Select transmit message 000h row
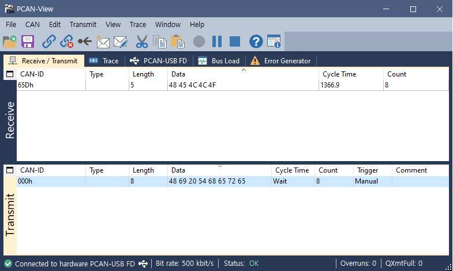Screen dimensions: 453x271 point(233,181)
